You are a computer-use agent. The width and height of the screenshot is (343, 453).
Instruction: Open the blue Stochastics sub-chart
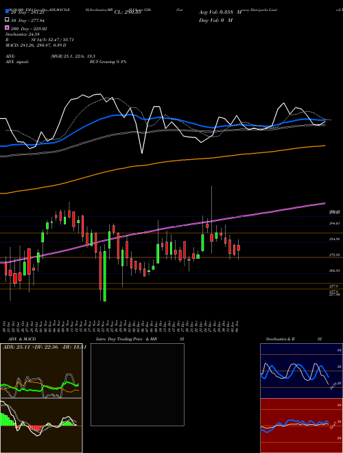(x=301, y=371)
